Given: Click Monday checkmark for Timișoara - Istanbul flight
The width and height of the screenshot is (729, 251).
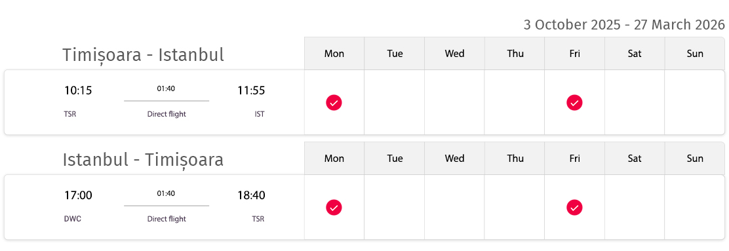Looking at the screenshot, I should [x=334, y=102].
